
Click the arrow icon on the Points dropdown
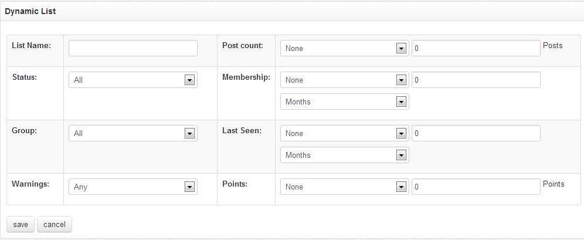(401, 187)
